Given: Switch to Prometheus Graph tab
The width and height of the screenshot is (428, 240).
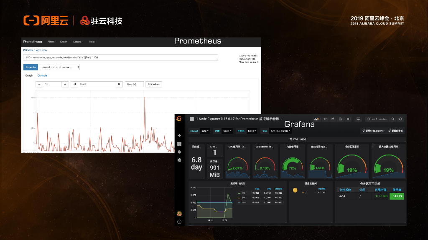Looking at the screenshot, I should [x=29, y=75].
